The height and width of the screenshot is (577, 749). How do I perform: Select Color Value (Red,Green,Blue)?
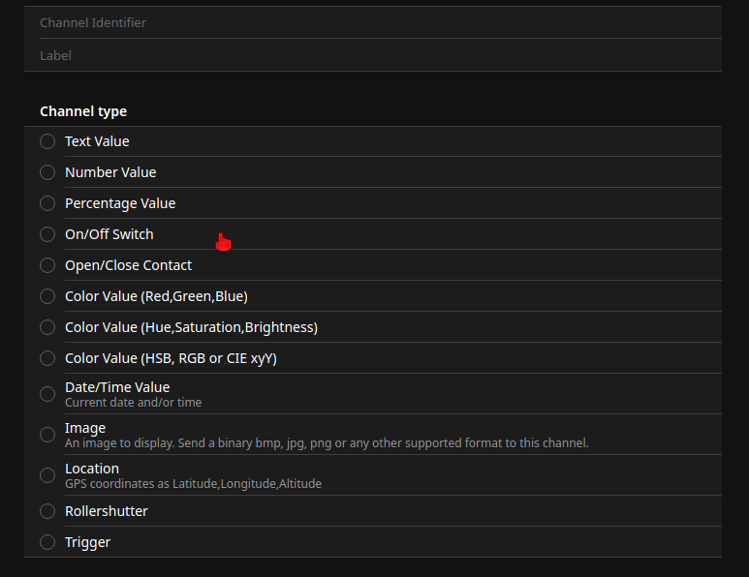pos(47,296)
